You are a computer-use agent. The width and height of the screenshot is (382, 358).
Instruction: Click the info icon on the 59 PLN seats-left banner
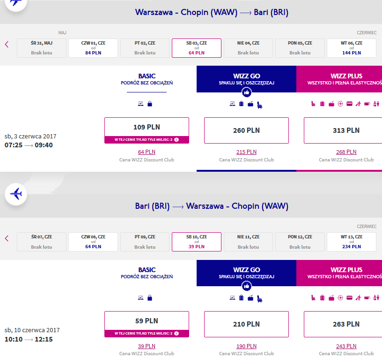pyautogui.click(x=176, y=333)
